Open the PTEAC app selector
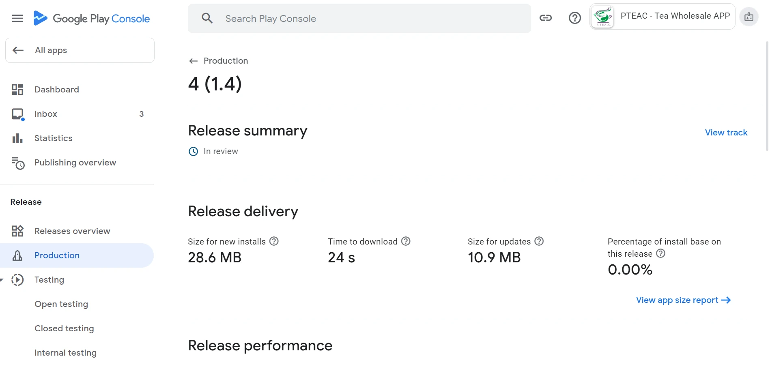The height and width of the screenshot is (369, 770). (662, 17)
